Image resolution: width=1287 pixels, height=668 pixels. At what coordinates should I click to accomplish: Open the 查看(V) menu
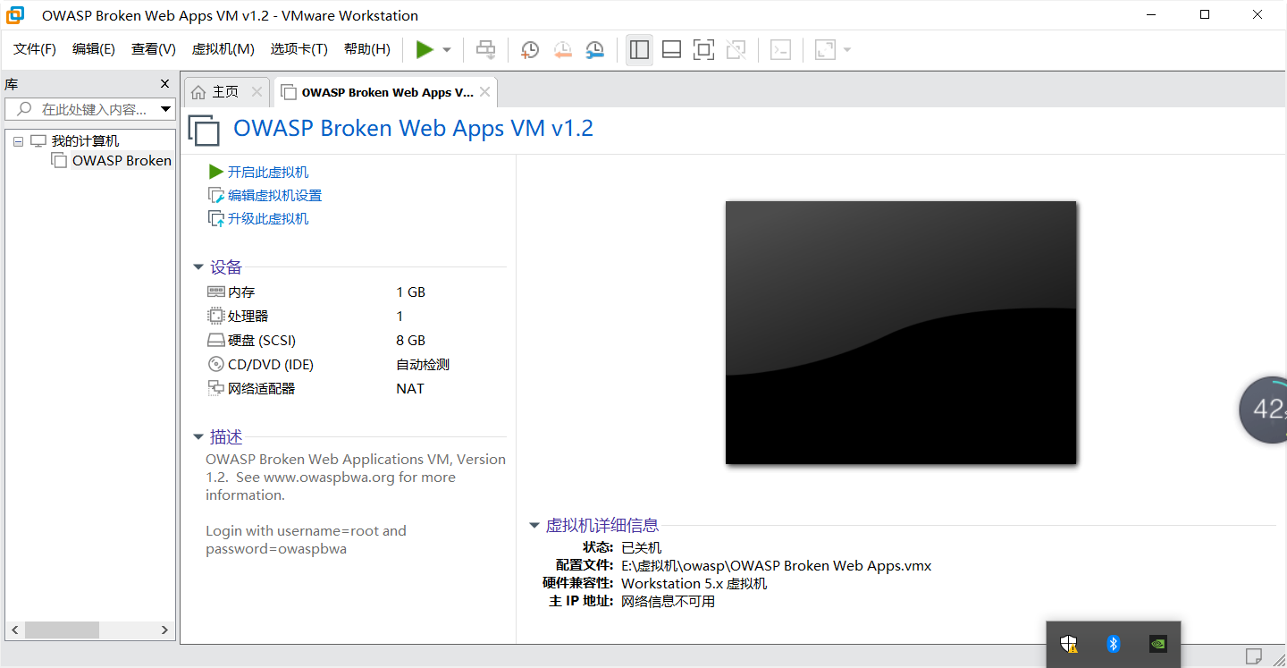click(x=154, y=49)
